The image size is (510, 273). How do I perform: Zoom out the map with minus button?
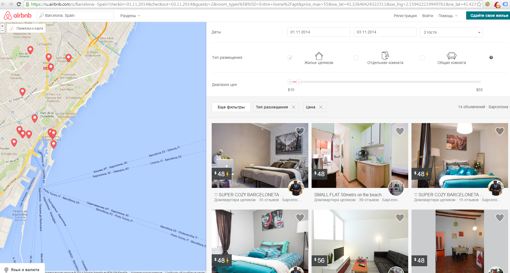(x=2, y=31)
